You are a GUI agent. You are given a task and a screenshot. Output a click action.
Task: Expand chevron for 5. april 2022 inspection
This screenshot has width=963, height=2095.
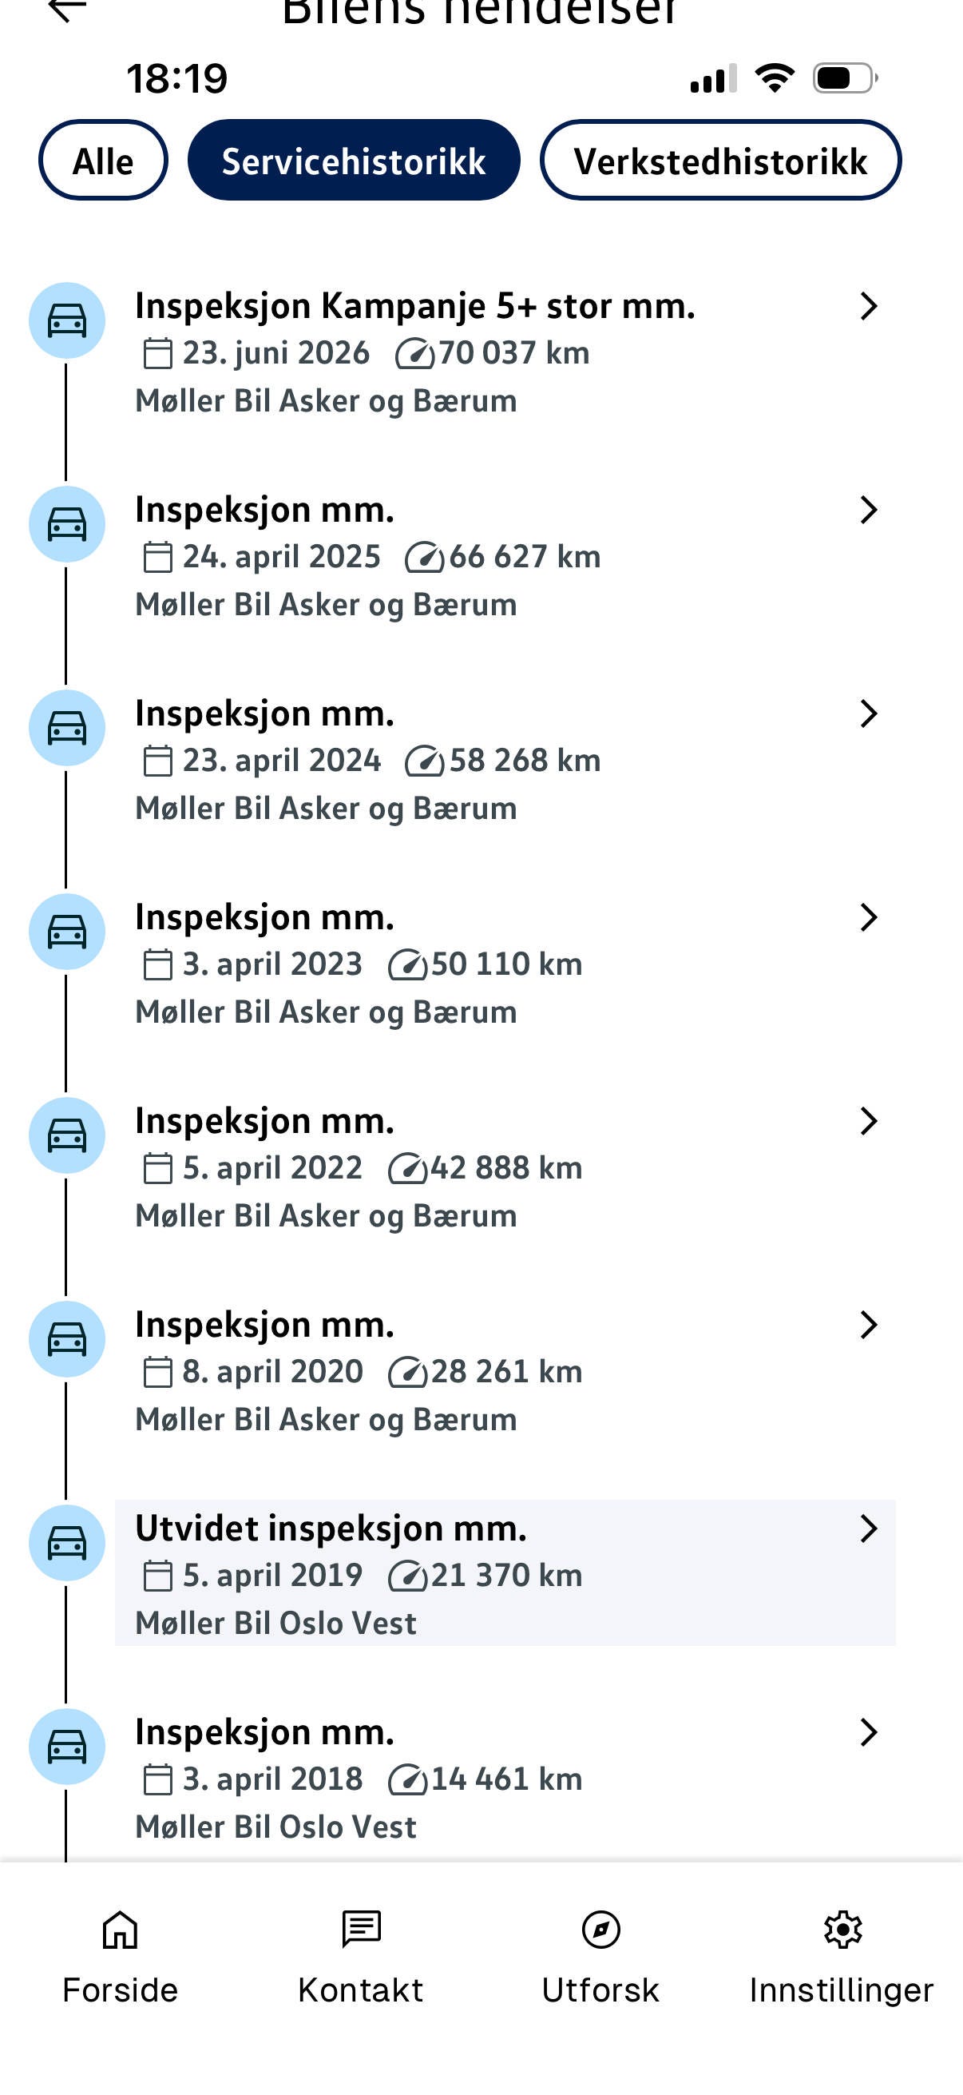tap(869, 1121)
